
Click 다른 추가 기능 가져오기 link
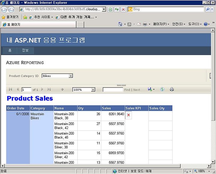[x=76, y=17]
